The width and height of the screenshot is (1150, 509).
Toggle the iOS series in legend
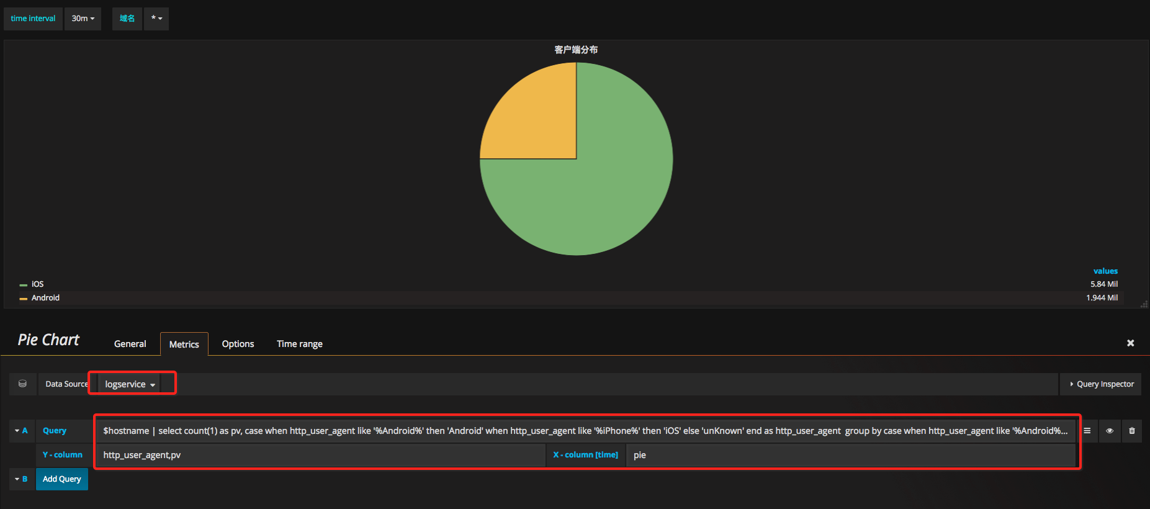point(38,284)
